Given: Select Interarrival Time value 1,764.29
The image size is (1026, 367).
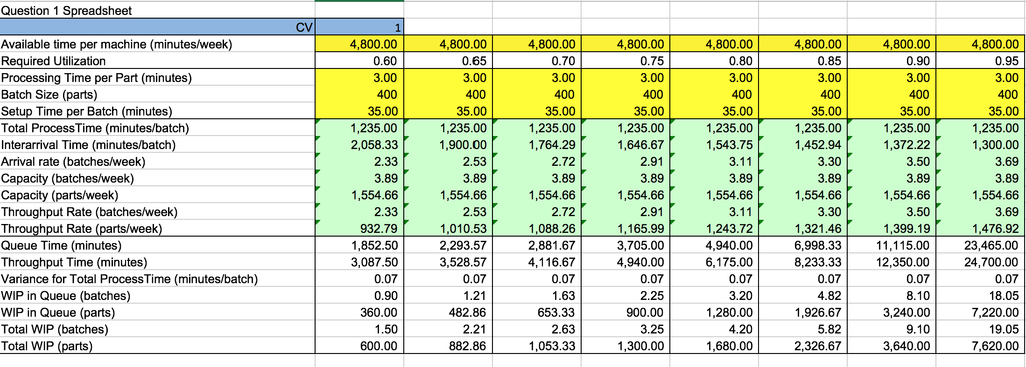Looking at the screenshot, I should pyautogui.click(x=552, y=145).
